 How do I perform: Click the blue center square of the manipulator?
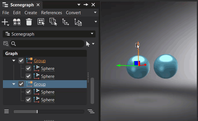[136, 63]
